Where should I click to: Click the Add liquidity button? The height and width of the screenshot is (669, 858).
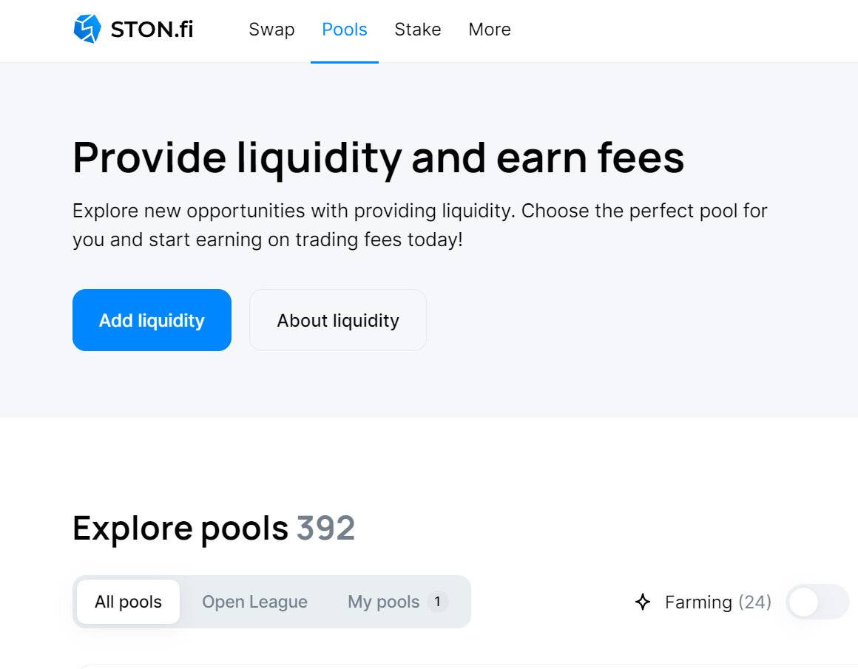pos(152,320)
